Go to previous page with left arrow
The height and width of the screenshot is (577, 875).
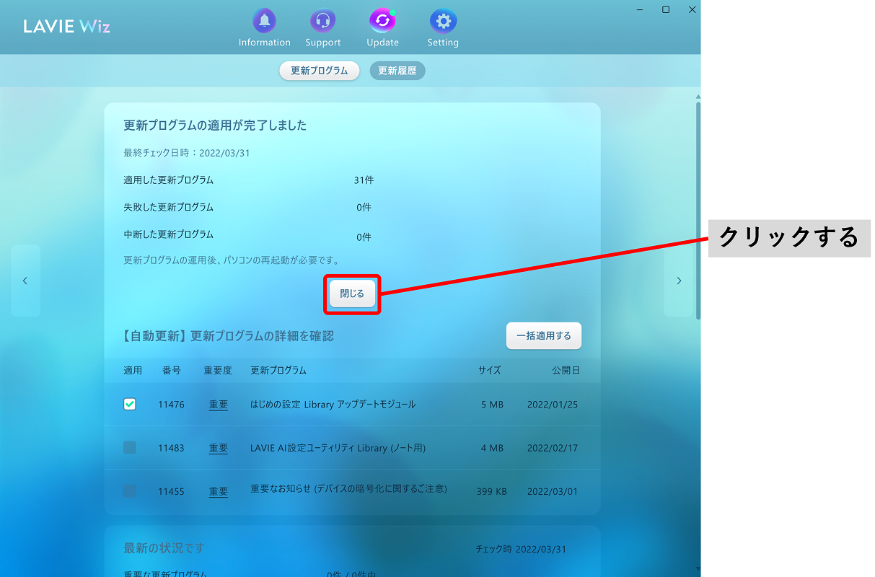[x=25, y=281]
